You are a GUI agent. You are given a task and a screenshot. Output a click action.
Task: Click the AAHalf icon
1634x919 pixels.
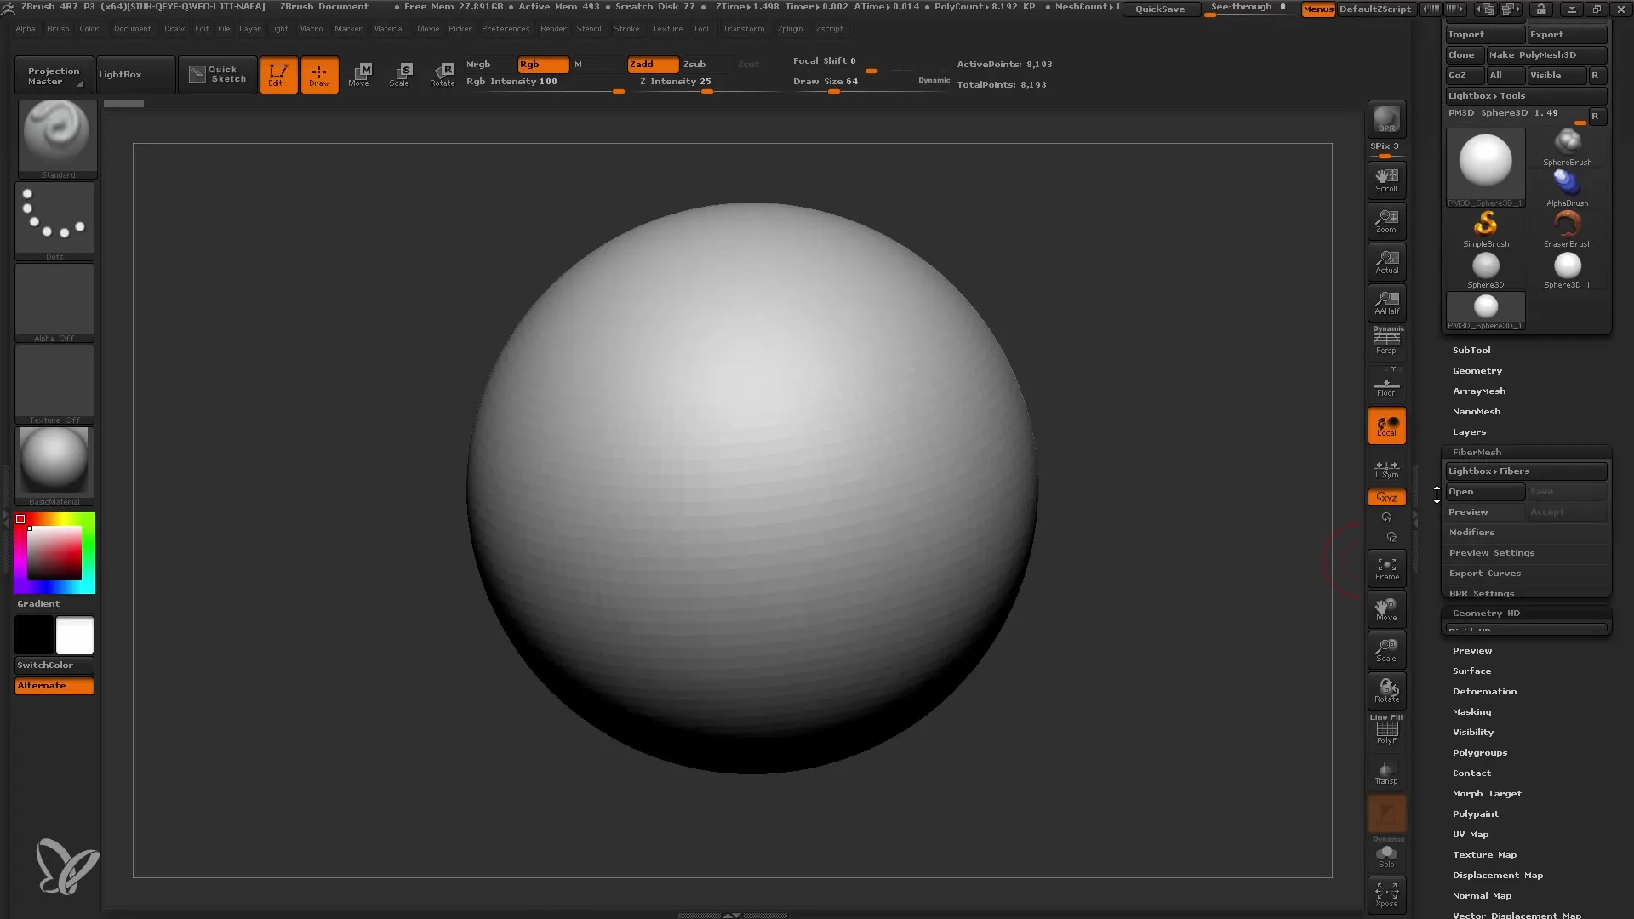1386,303
